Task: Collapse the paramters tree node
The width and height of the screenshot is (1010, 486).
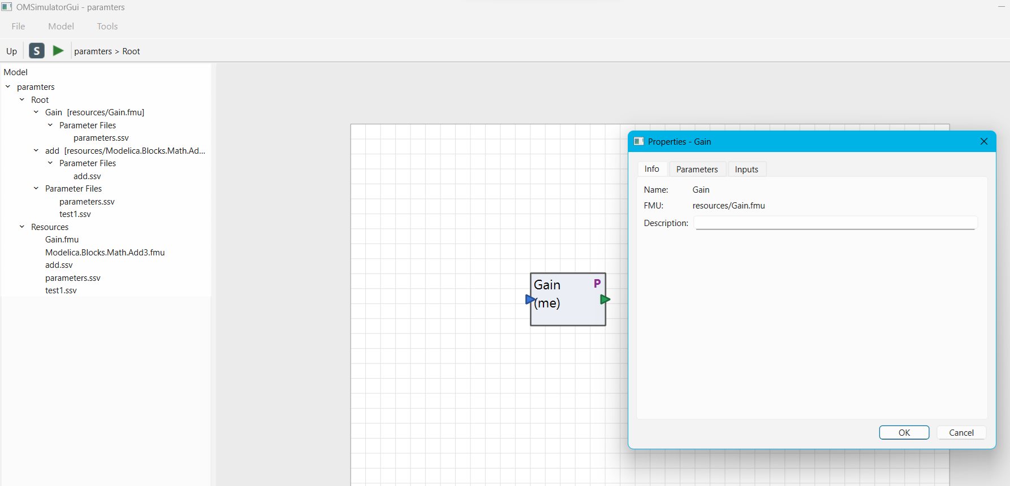Action: pos(8,87)
